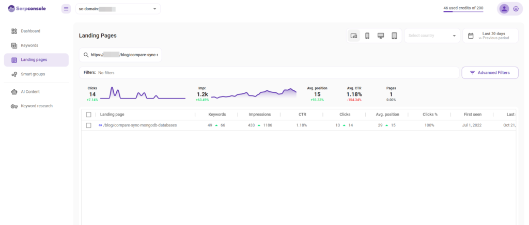
Task: Click the First seen date Jul 1, 2022
Action: [x=472, y=125]
